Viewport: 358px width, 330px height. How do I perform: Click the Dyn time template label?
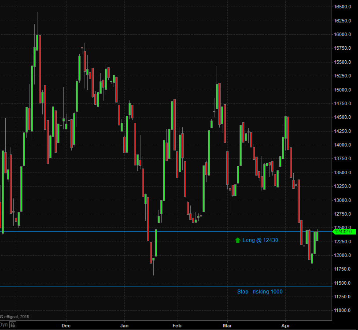click(4, 325)
